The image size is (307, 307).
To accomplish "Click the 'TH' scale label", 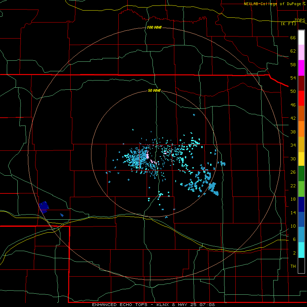I will [x=293, y=266].
